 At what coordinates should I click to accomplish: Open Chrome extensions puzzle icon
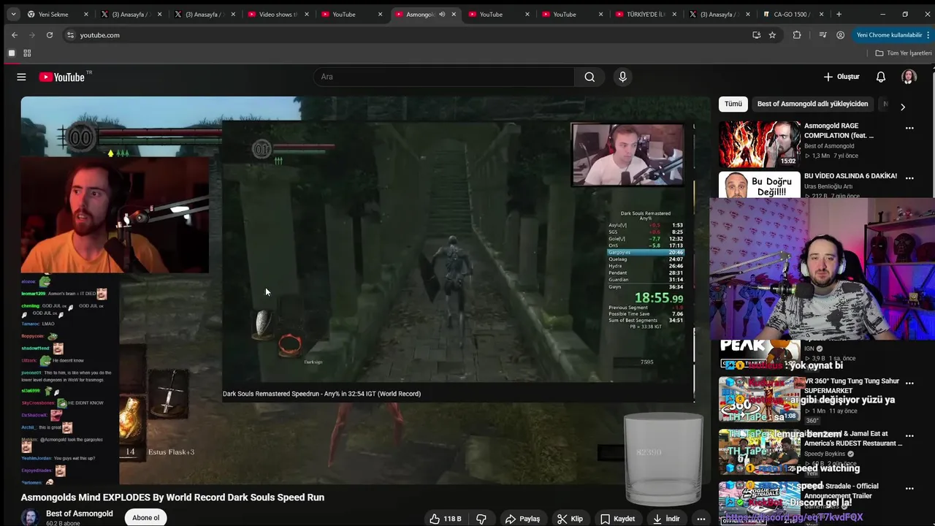(797, 35)
